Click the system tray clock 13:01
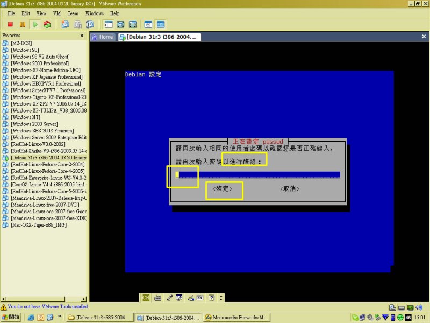430x323 pixels. pos(420,318)
